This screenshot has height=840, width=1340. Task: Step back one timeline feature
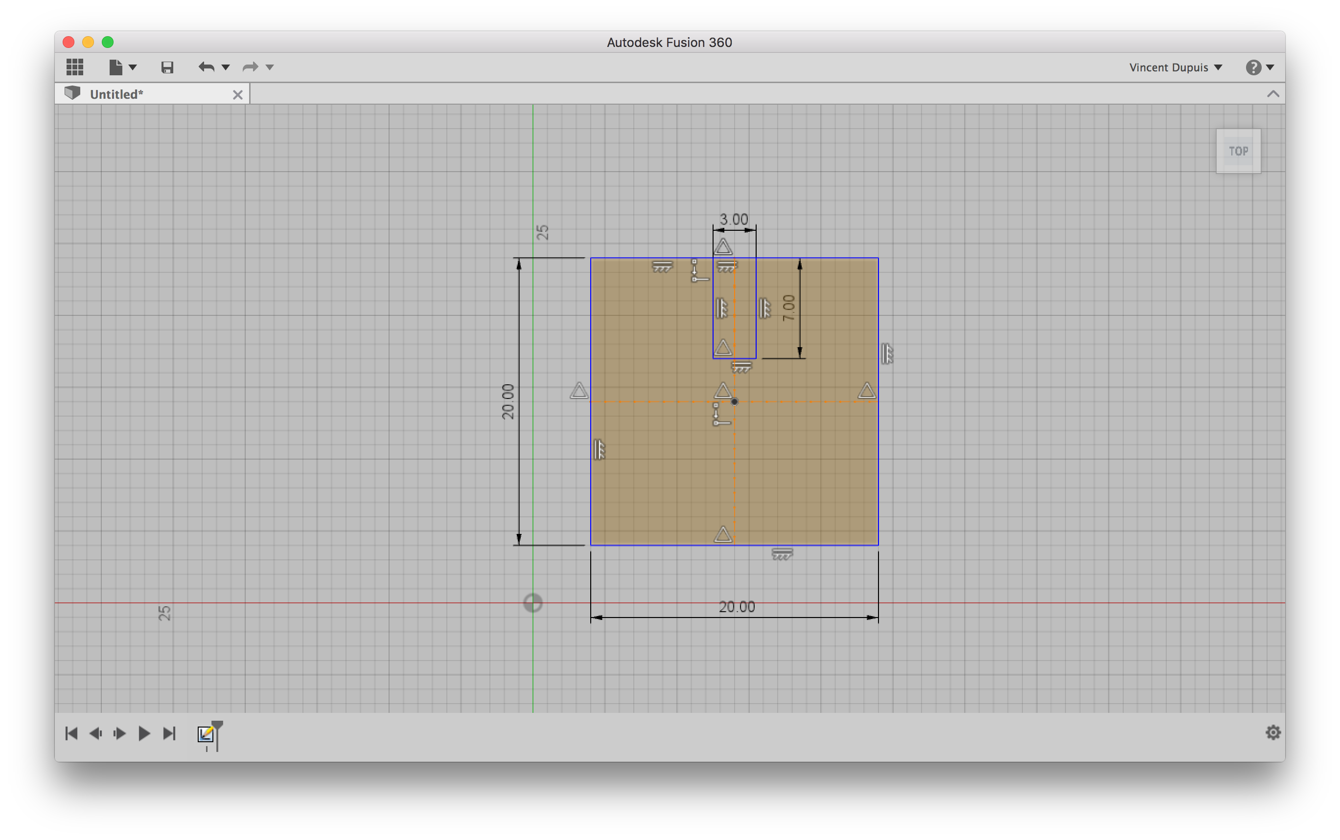95,733
